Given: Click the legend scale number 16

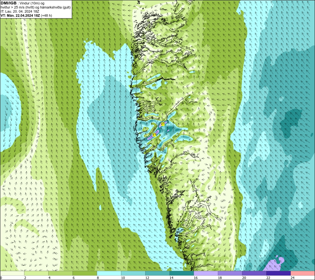Looking at the screenshot, I should point(196,278).
